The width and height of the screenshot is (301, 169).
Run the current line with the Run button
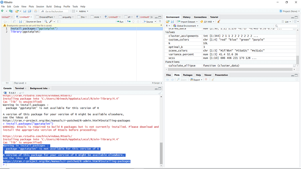click(x=120, y=21)
